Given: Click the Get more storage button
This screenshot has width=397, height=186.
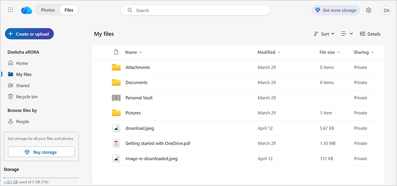Looking at the screenshot, I should pyautogui.click(x=335, y=10).
